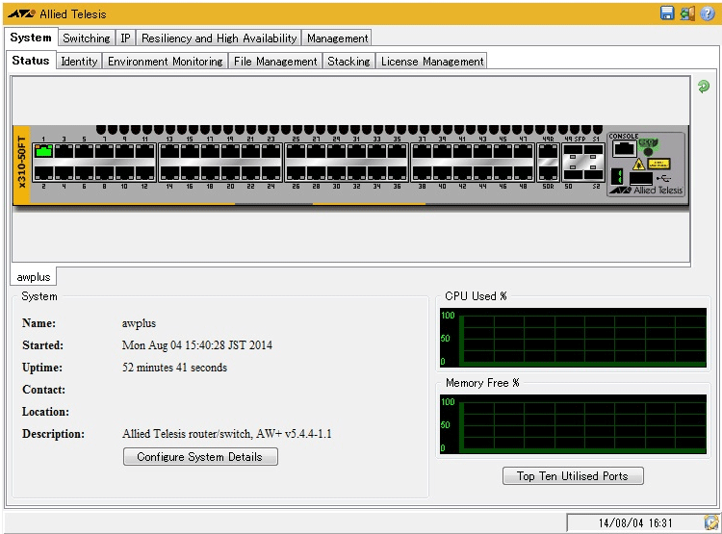Image resolution: width=722 pixels, height=534 pixels.
Task: Select the awplus device tab
Action: pos(34,277)
